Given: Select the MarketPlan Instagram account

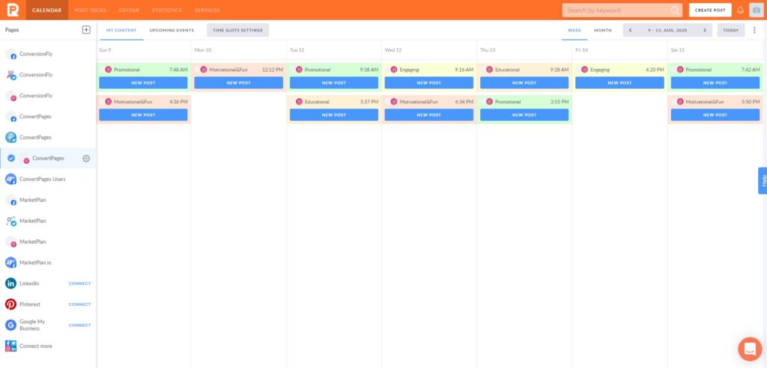Looking at the screenshot, I should pyautogui.click(x=48, y=242).
